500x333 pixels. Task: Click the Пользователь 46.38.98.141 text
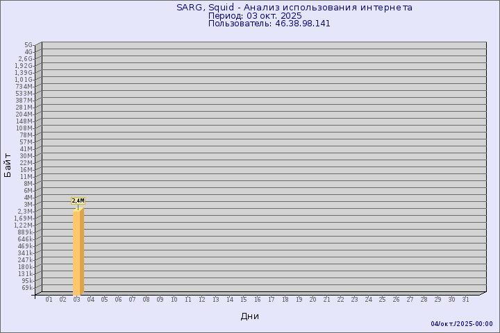(x=269, y=23)
